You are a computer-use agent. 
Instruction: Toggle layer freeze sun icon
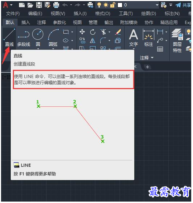pyautogui.click(x=106, y=5)
